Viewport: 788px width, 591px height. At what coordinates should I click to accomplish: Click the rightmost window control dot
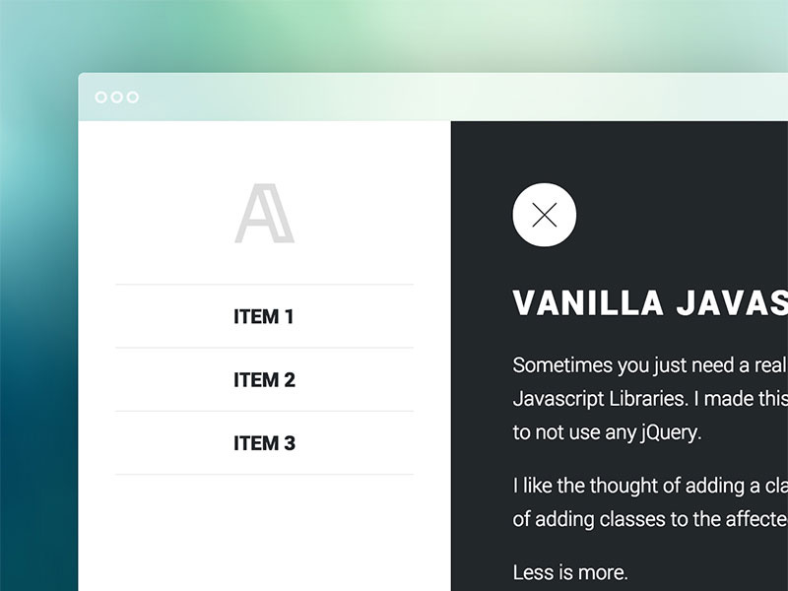pos(133,98)
